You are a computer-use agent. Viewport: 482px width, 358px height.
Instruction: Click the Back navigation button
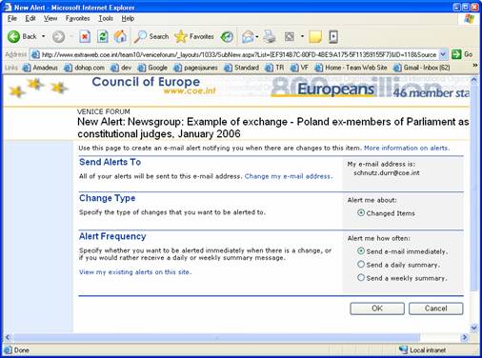coord(22,37)
